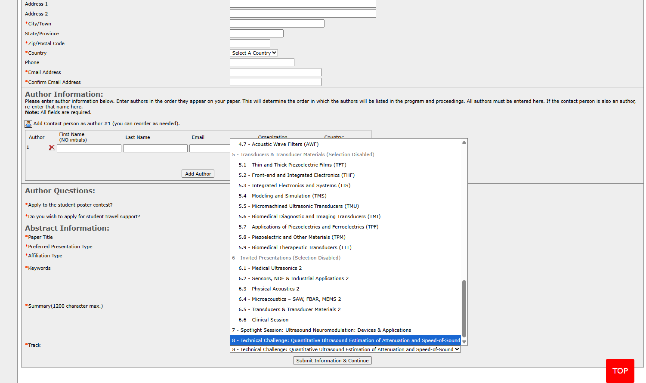Remove author 1 with red X icon

(52, 148)
